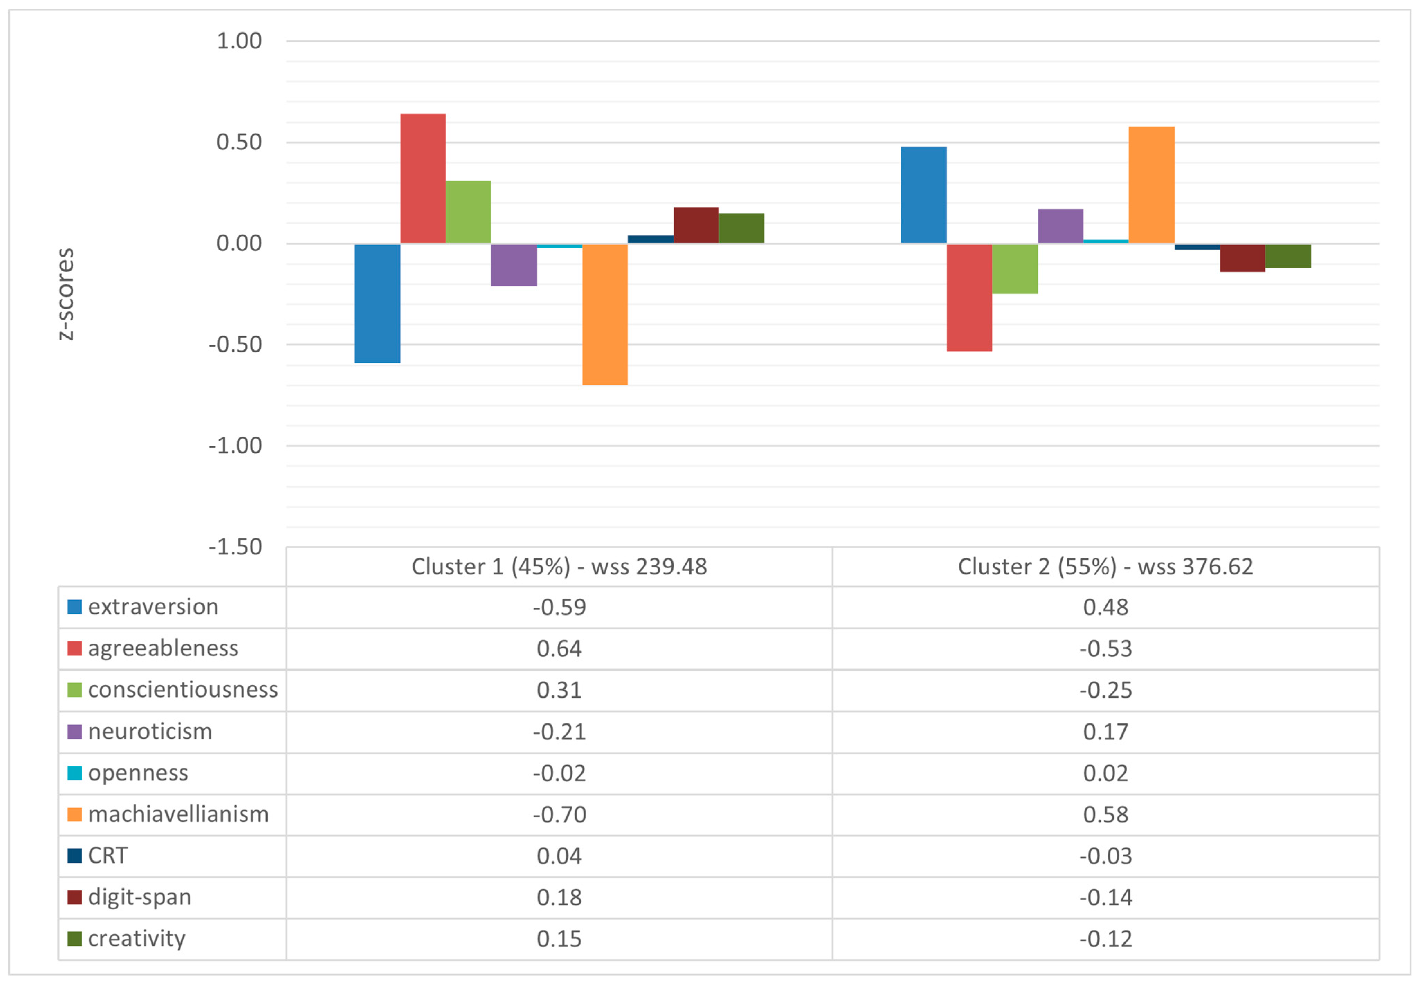
Task: Click the orange machiavellianism bar in Cluster 1
Action: 604,315
